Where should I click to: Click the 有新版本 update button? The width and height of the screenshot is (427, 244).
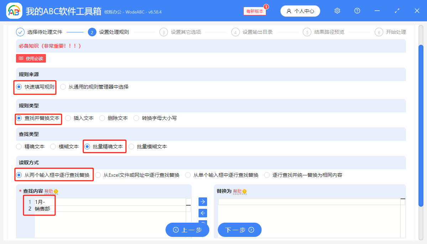click(254, 11)
